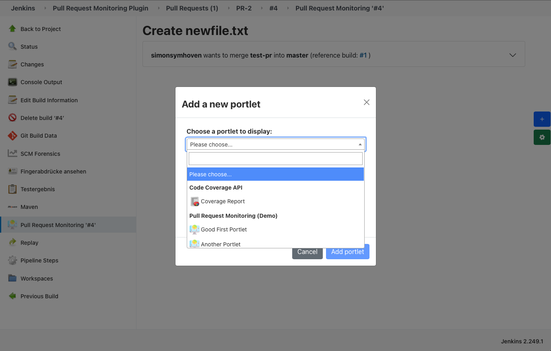551x351 pixels.
Task: Click the Choose a portlet to display label
Action: click(229, 131)
